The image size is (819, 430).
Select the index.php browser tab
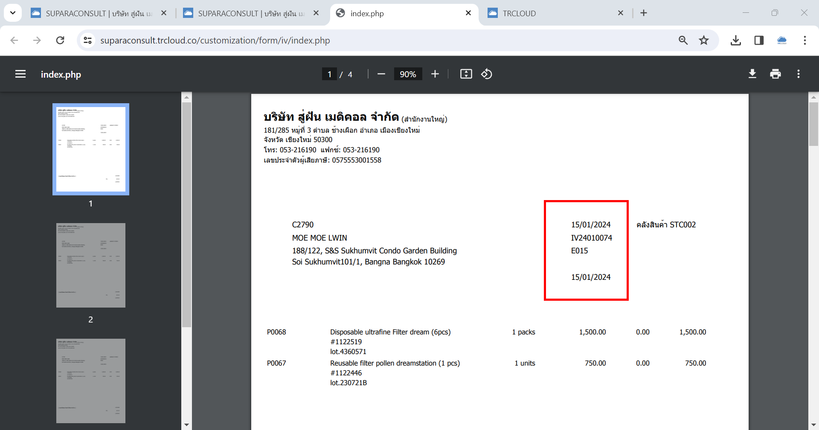coord(403,13)
